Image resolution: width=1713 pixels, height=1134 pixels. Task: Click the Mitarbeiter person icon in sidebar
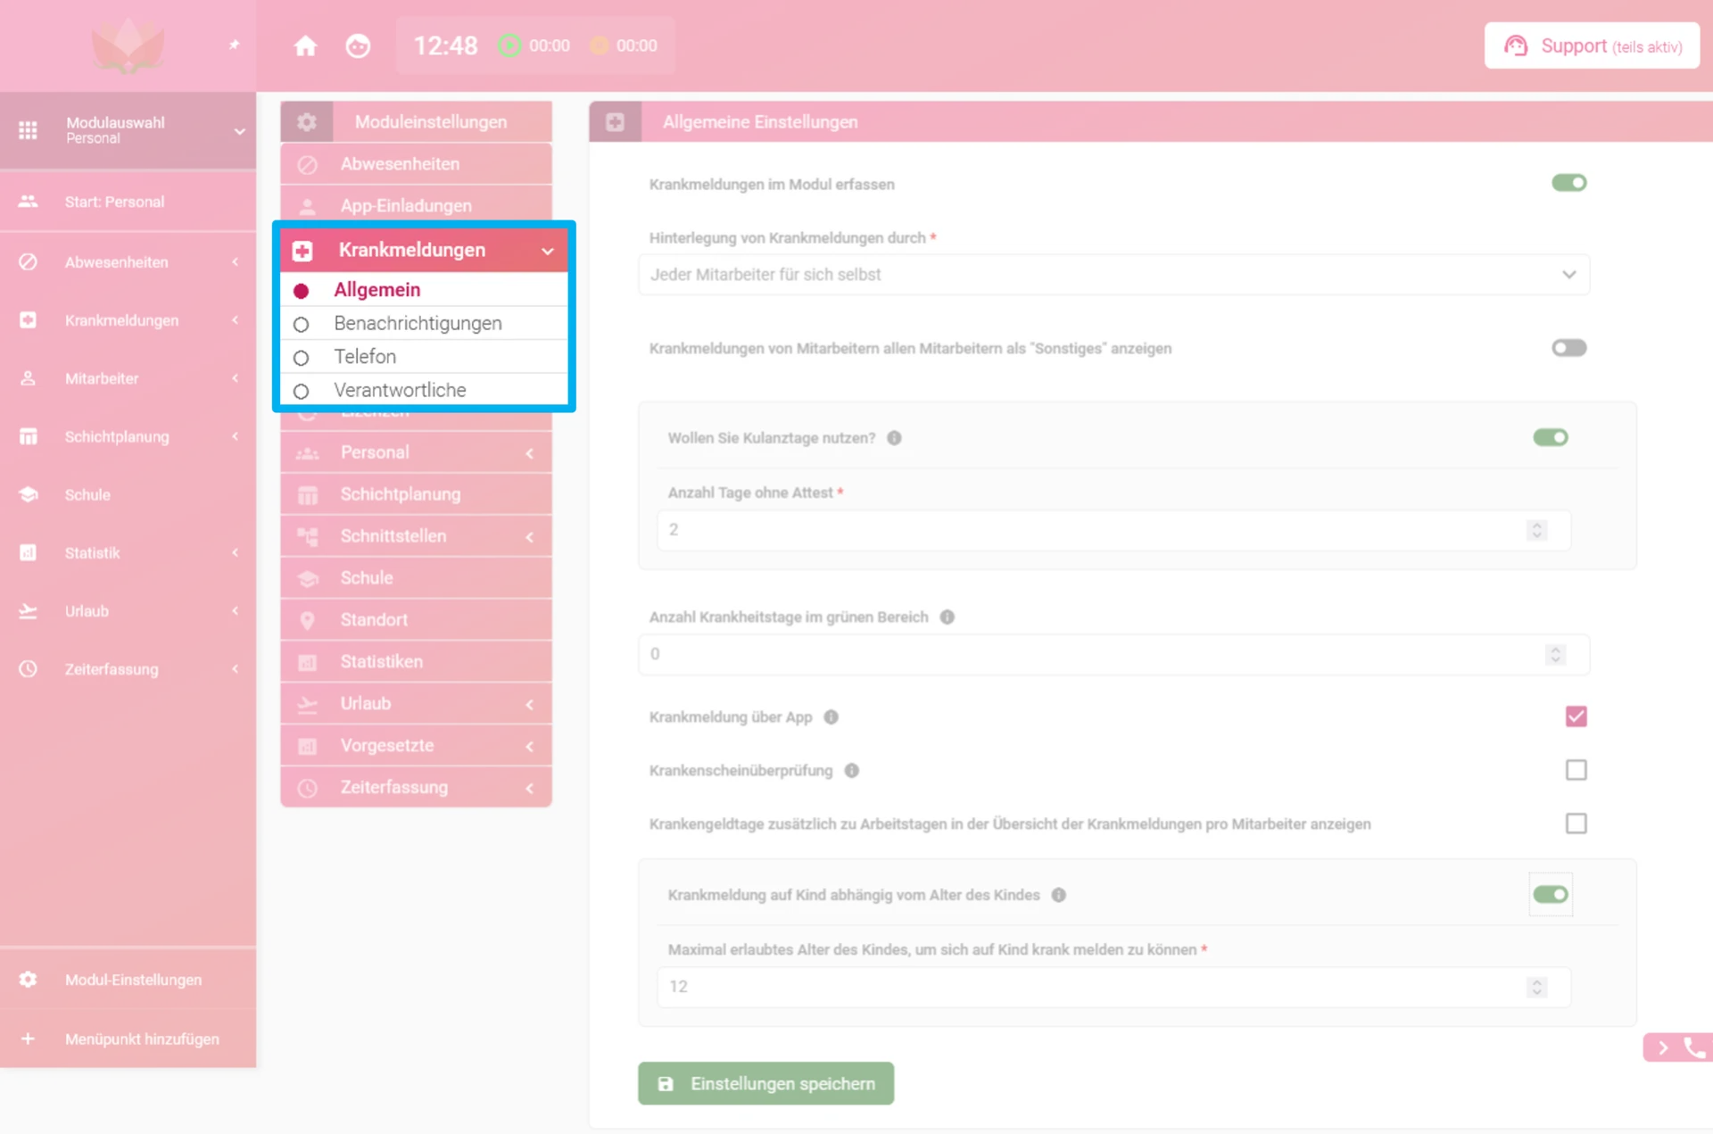pos(29,378)
